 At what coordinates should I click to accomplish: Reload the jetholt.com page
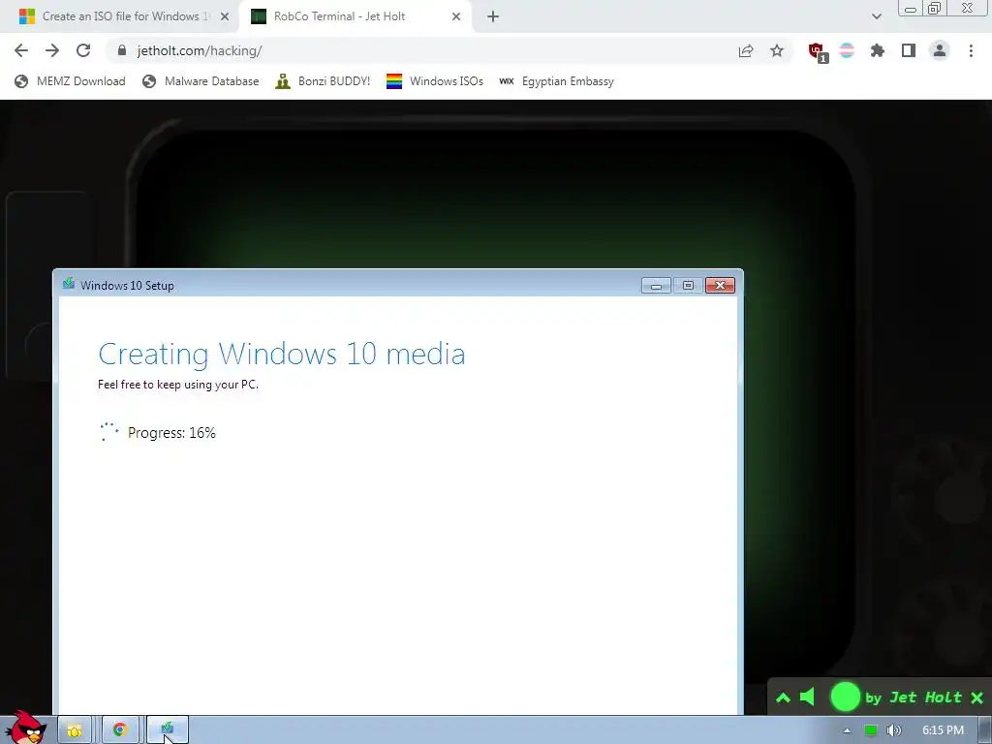[x=83, y=50]
